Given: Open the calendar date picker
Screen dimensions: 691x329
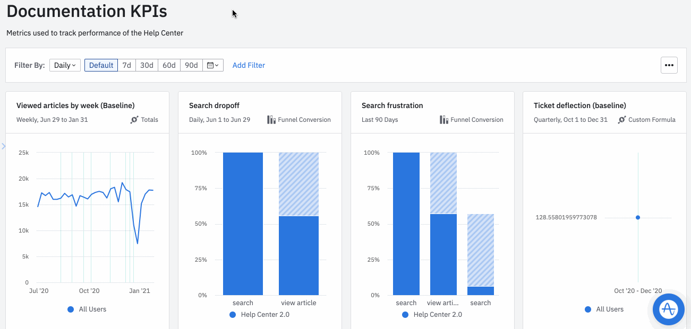Looking at the screenshot, I should click(x=212, y=65).
